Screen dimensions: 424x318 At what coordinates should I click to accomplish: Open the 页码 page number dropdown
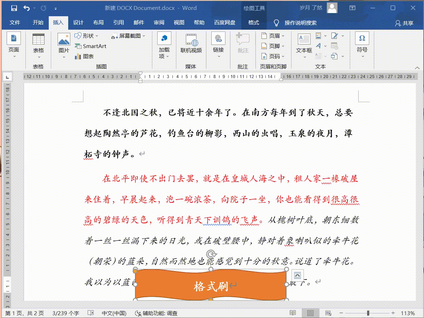[273, 56]
